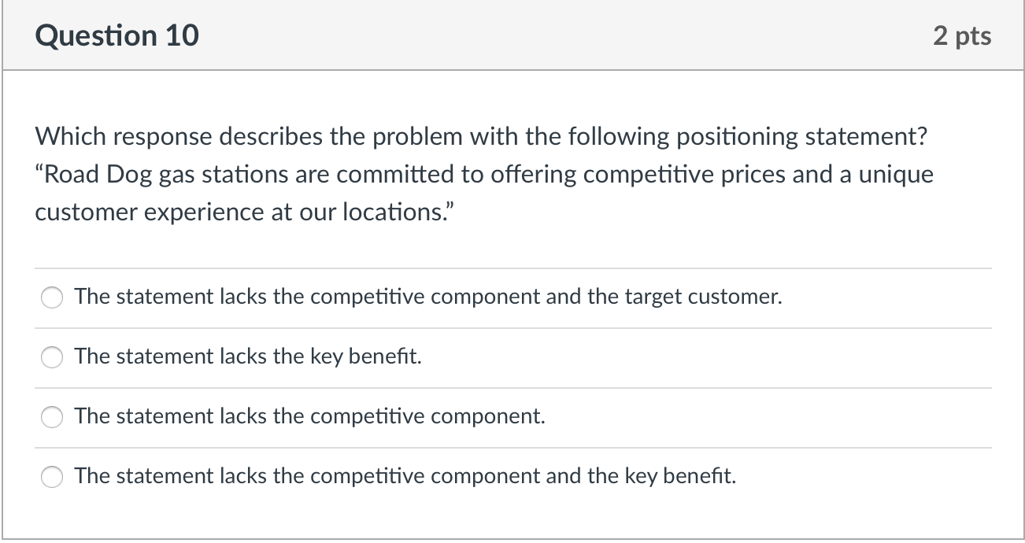The height and width of the screenshot is (543, 1025).
Task: Select radio button for competitive component and target customer
Action: point(53,297)
